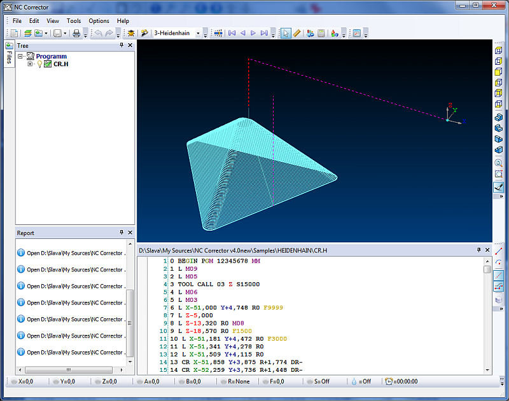
Task: Toggle the CR.H green checkbox in tree
Action: tap(48, 64)
